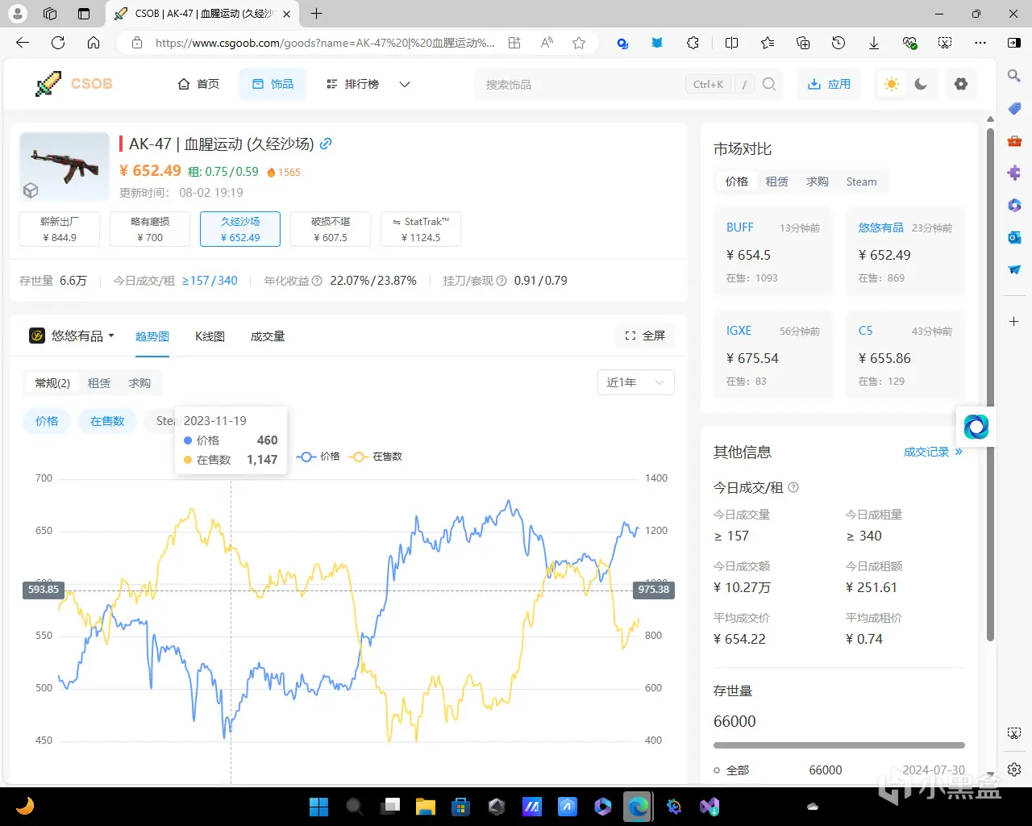Open the Edge sidebar shopping tag icon
The width and height of the screenshot is (1032, 826).
pyautogui.click(x=1014, y=108)
